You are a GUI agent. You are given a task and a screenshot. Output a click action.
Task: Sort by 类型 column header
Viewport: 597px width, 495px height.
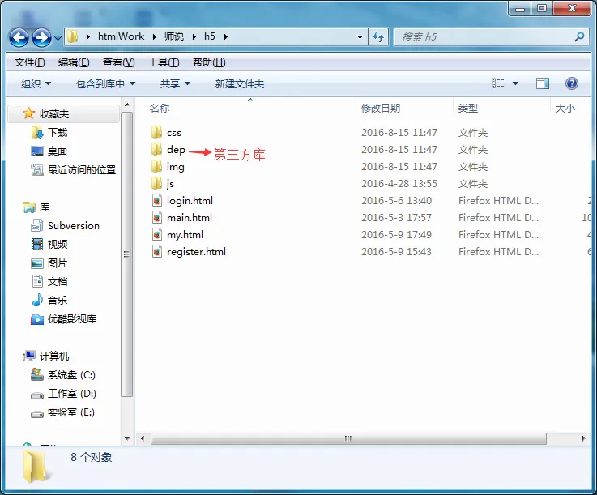pyautogui.click(x=468, y=108)
